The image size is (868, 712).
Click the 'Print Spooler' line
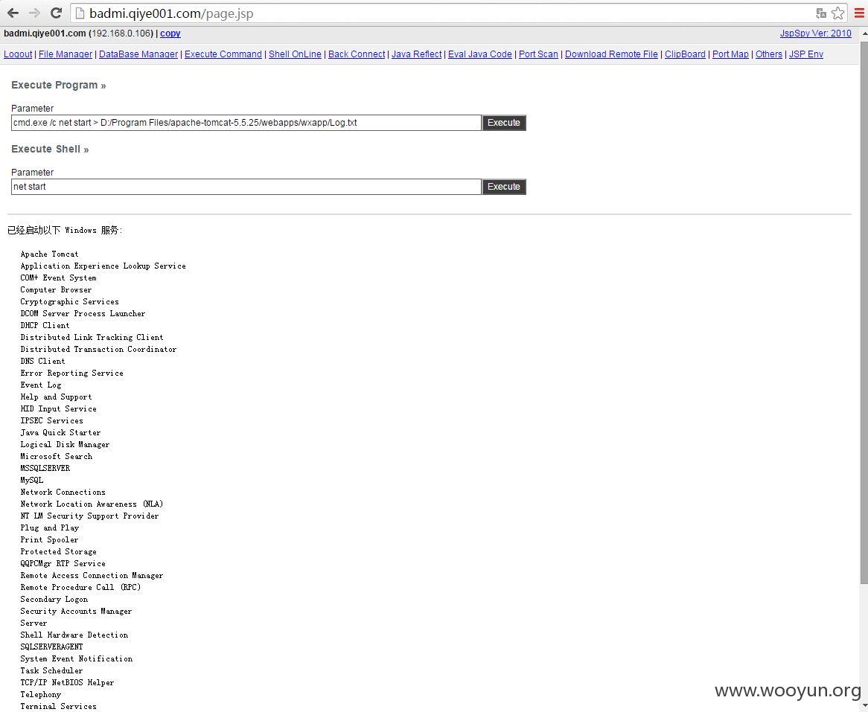[x=49, y=539]
